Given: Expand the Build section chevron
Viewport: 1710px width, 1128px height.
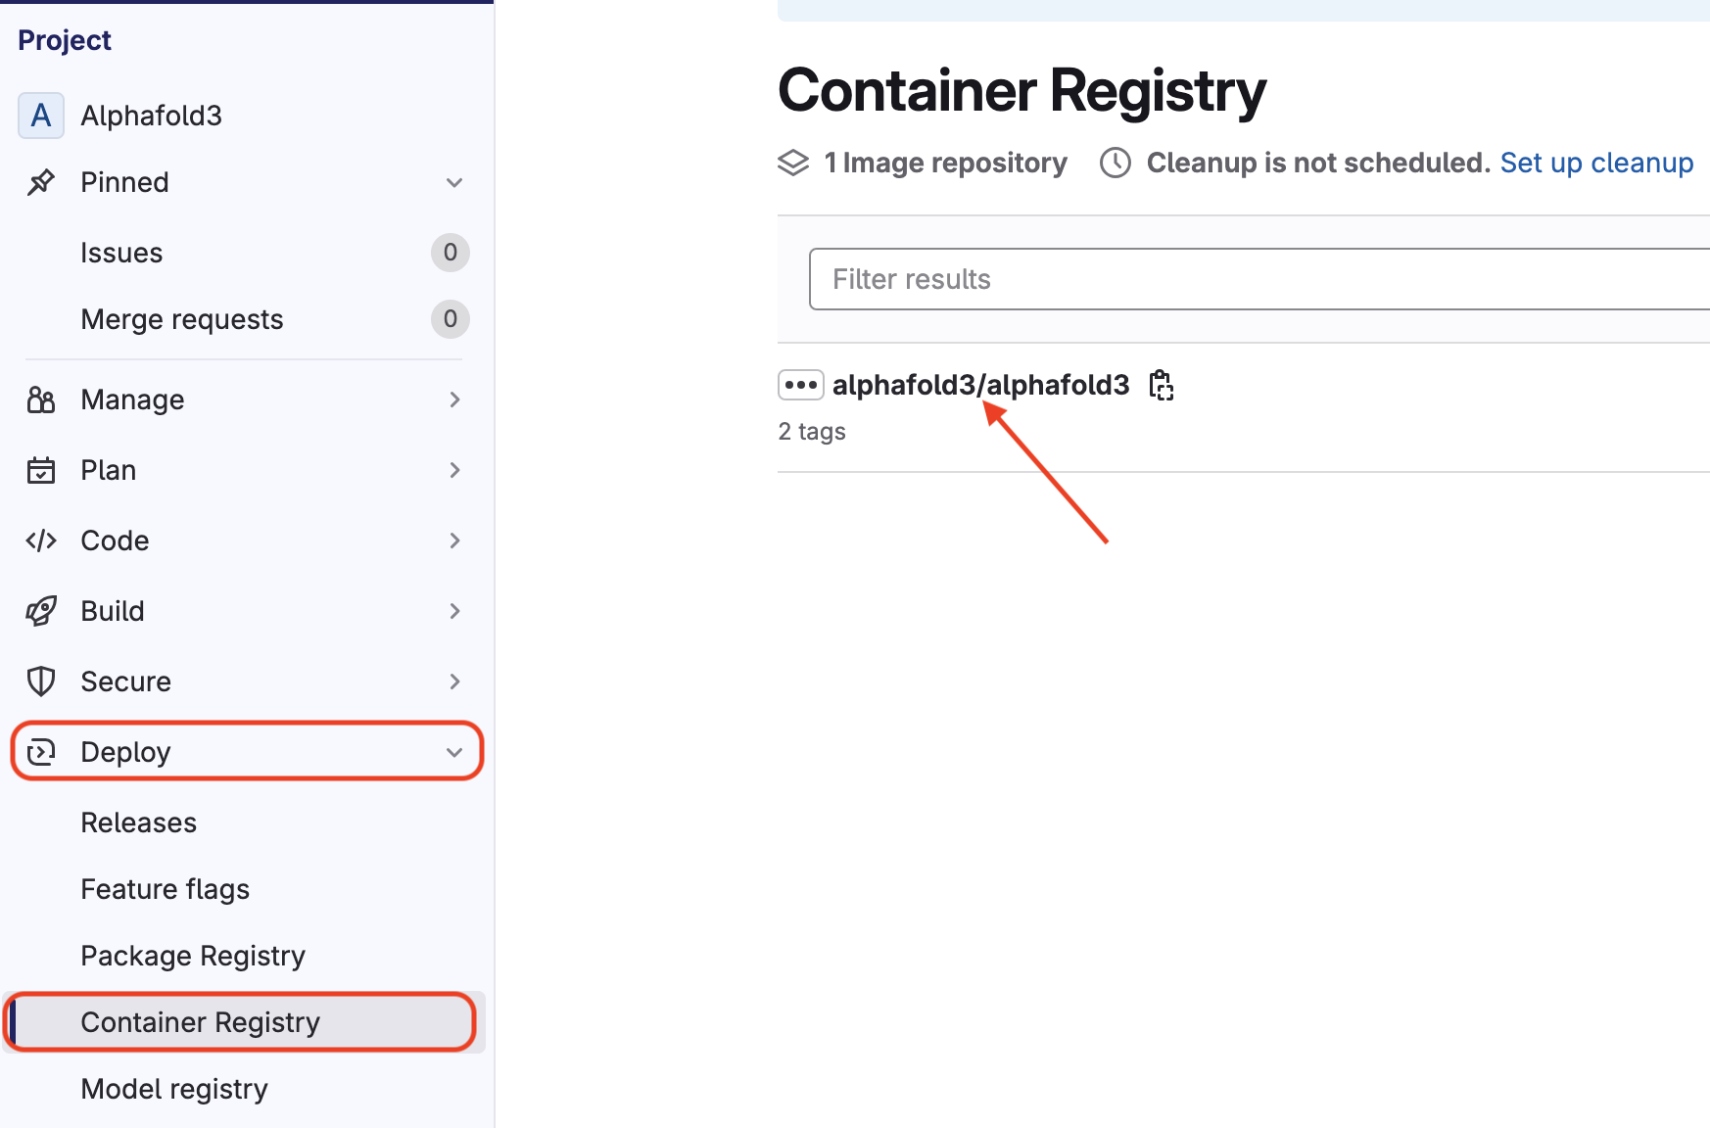Looking at the screenshot, I should 454,611.
